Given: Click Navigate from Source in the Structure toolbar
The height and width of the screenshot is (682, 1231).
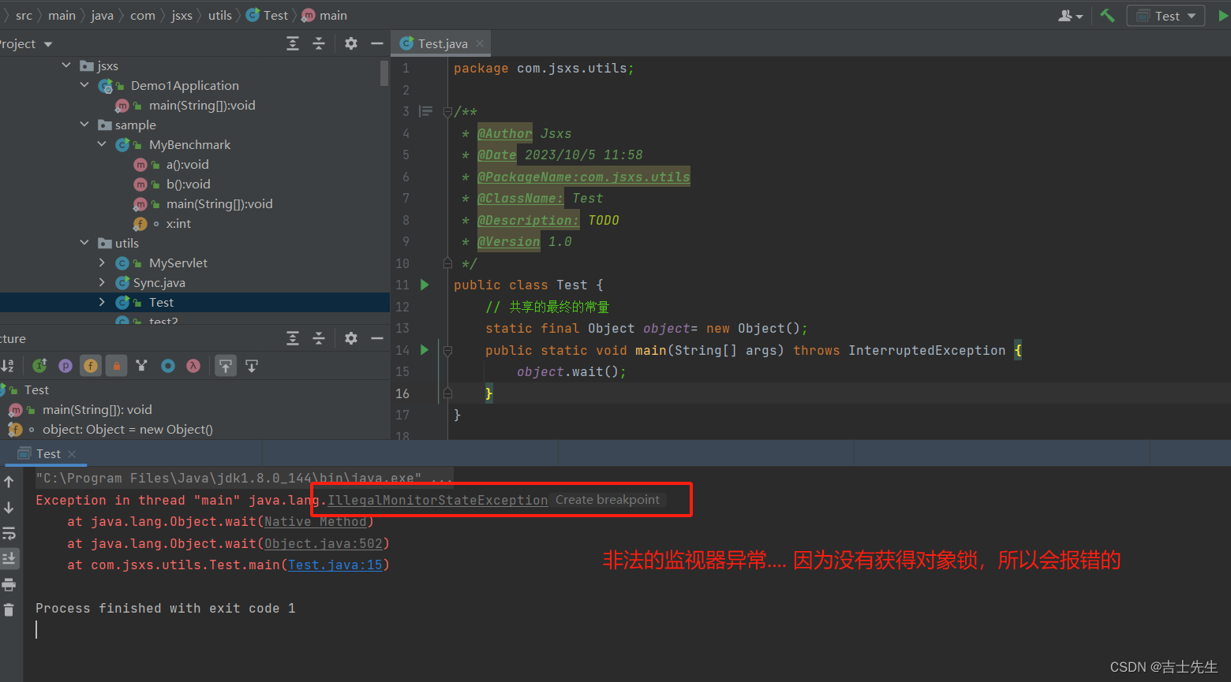Looking at the screenshot, I should point(252,365).
